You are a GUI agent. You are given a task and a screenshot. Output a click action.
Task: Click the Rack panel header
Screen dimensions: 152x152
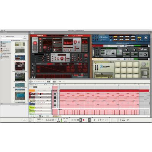90,33
